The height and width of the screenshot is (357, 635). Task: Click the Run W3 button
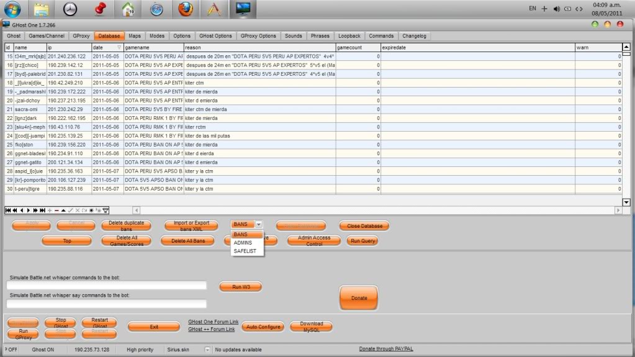pyautogui.click(x=241, y=287)
